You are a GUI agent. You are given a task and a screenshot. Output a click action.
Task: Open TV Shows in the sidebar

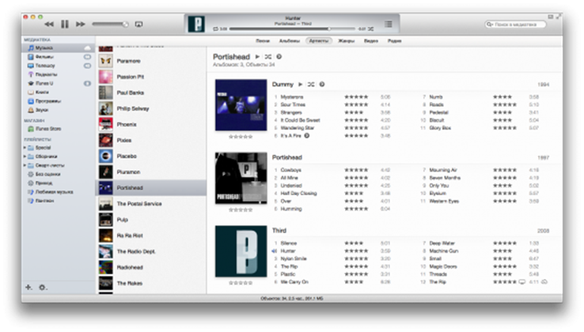(x=58, y=66)
